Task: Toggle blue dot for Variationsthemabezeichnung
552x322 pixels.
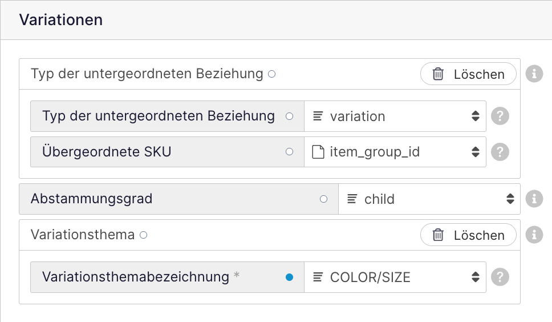Action: click(x=289, y=277)
